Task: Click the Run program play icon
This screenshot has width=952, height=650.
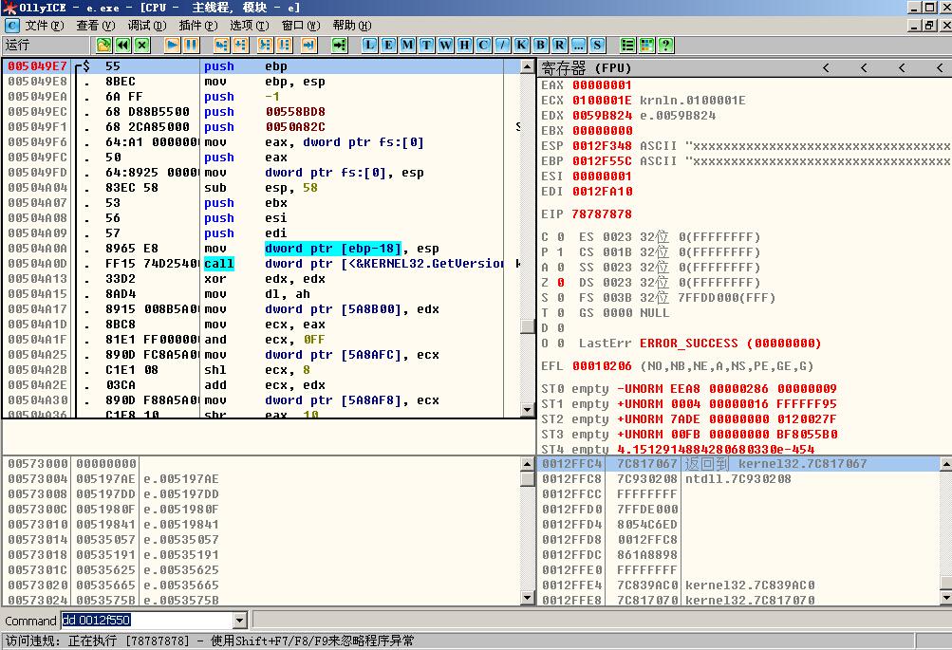Action: coord(173,45)
